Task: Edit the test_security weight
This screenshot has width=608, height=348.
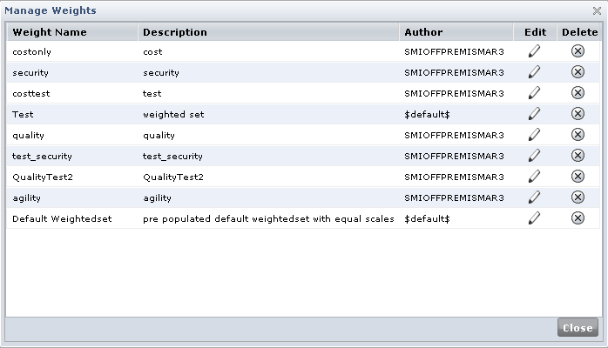Action: [534, 156]
